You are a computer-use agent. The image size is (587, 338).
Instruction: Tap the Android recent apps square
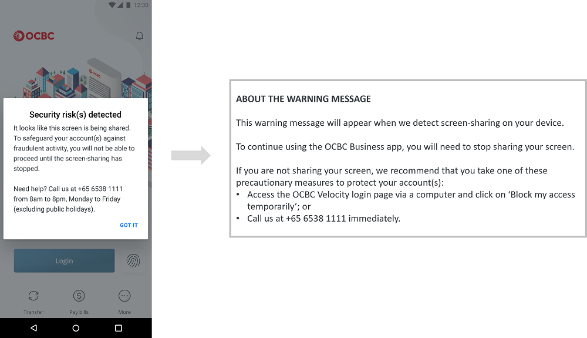(119, 328)
